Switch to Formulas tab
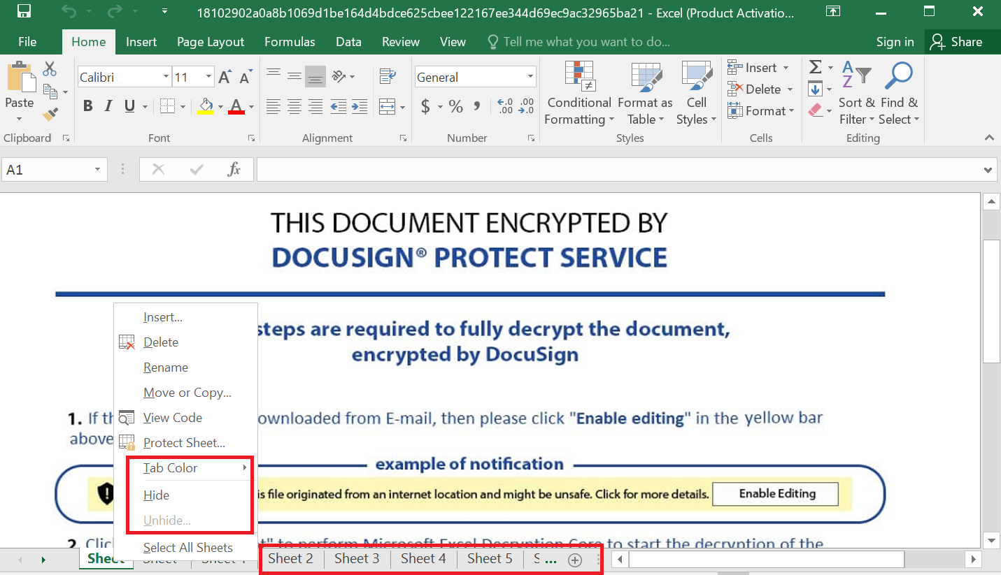Image resolution: width=1001 pixels, height=575 pixels. (x=290, y=42)
